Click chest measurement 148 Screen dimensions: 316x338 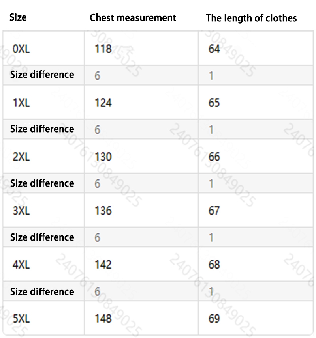[x=103, y=318]
